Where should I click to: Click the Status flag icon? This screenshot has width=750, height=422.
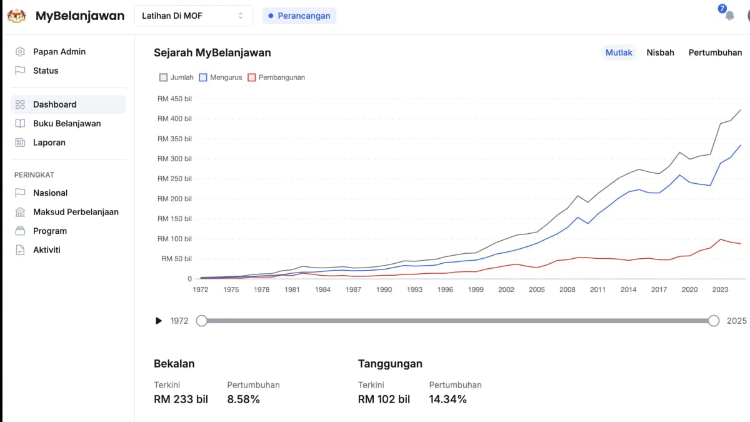pos(20,71)
